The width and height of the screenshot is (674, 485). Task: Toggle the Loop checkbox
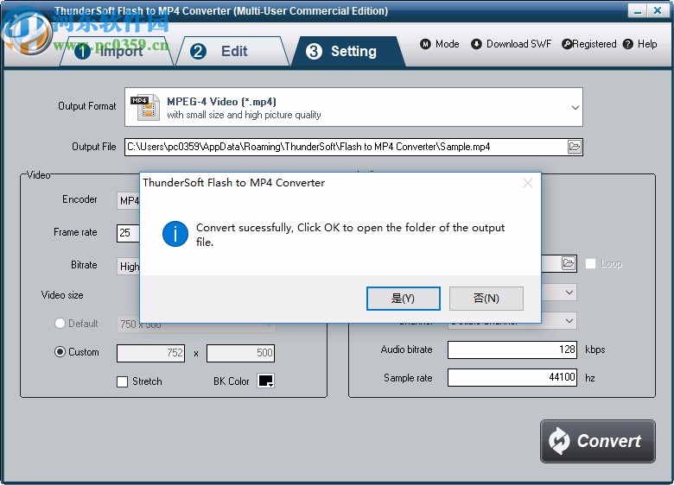590,263
